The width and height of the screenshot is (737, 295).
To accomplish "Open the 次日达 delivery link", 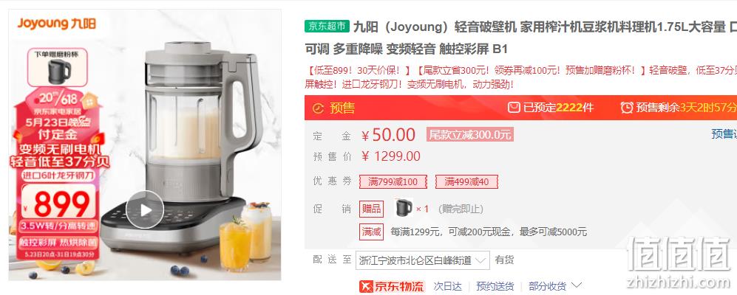I will [447, 286].
